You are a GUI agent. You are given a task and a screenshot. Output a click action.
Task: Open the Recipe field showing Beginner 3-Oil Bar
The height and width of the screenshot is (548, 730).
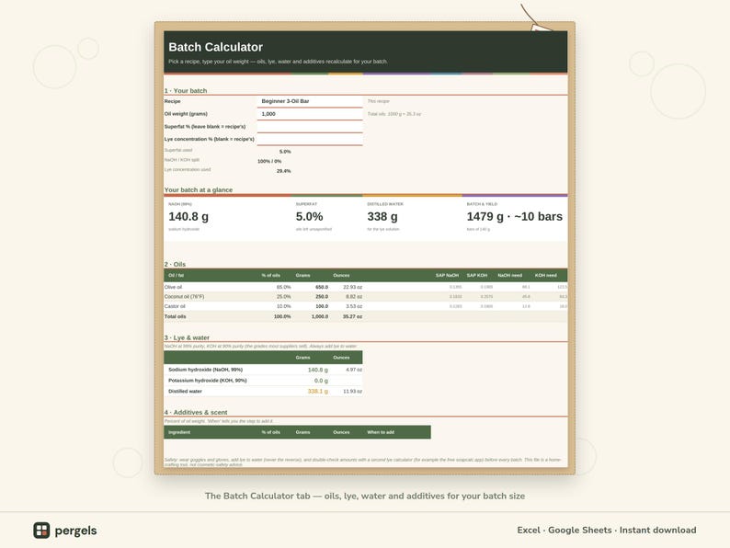[310, 101]
